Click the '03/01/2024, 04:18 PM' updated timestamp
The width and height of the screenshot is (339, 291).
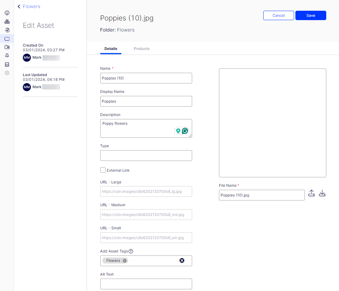[x=44, y=79]
